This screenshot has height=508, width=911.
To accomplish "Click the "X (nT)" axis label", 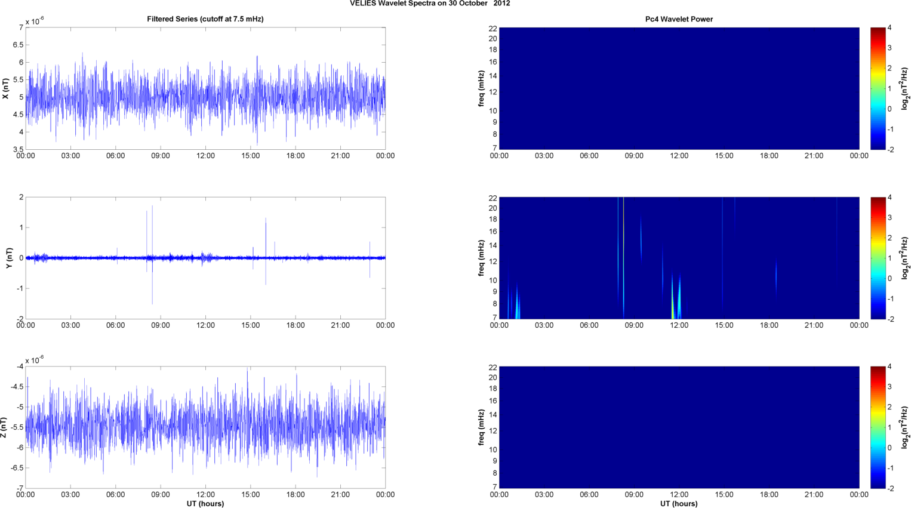I will coord(6,89).
